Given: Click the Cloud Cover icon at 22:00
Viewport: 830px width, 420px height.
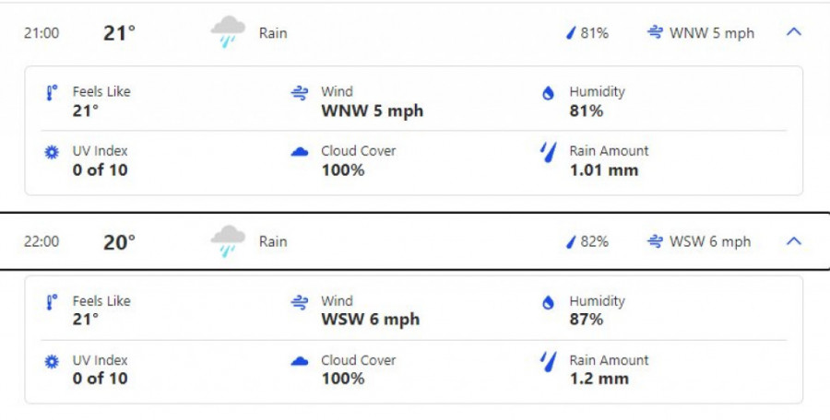Looking at the screenshot, I should (299, 361).
